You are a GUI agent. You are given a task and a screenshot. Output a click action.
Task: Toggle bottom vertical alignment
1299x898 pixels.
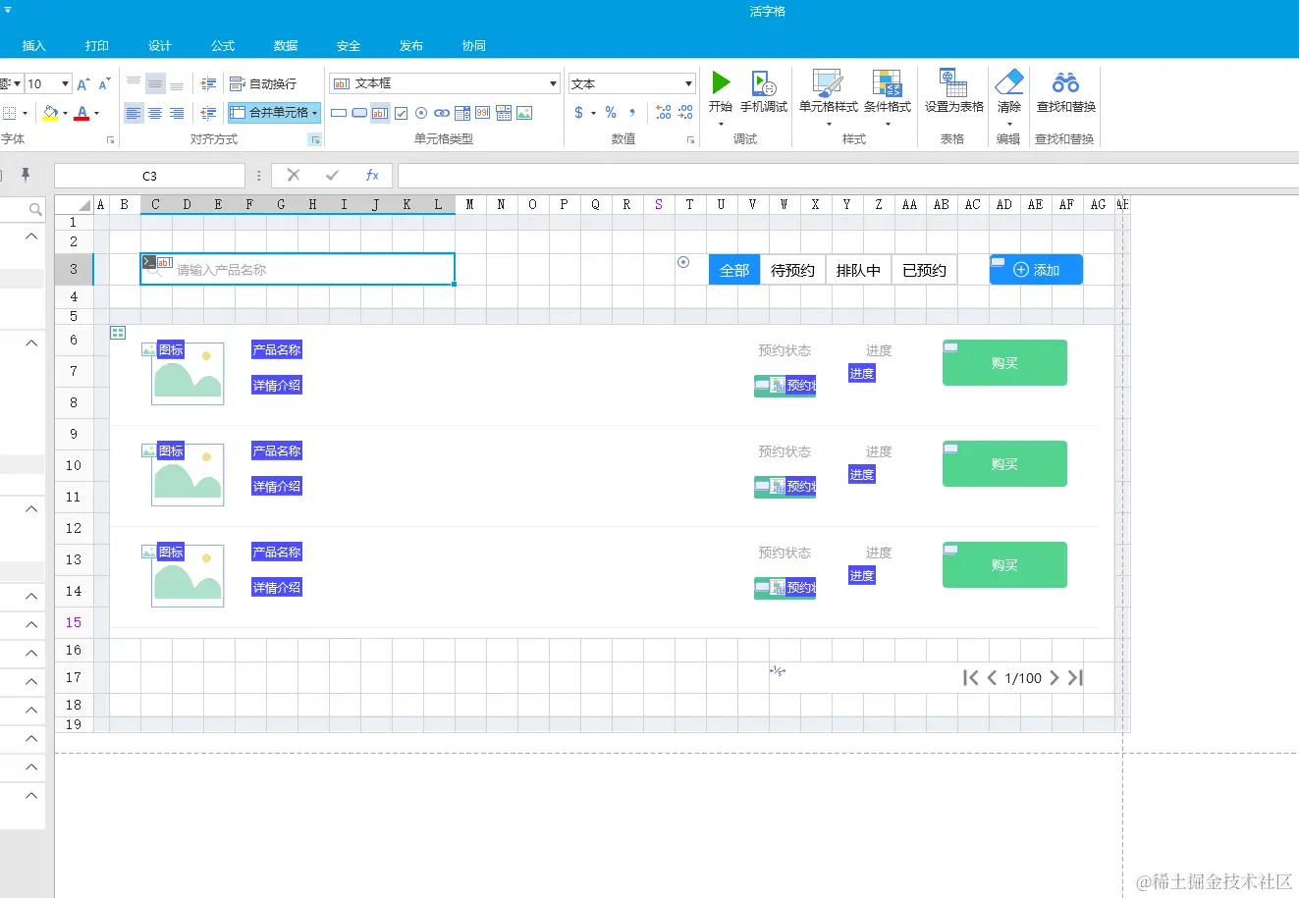point(177,84)
